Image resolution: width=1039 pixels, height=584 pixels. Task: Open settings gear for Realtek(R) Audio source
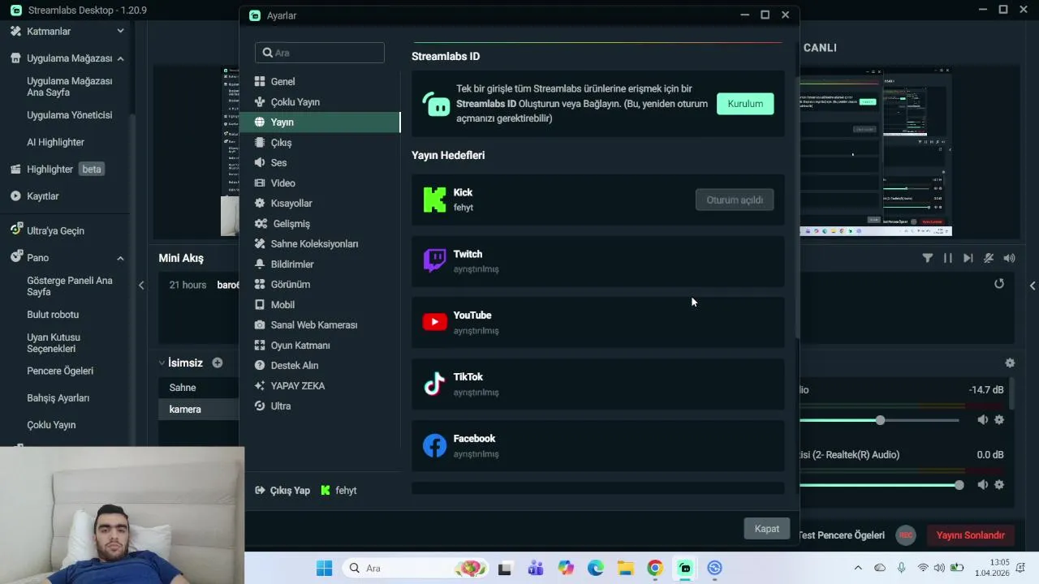[x=999, y=485]
